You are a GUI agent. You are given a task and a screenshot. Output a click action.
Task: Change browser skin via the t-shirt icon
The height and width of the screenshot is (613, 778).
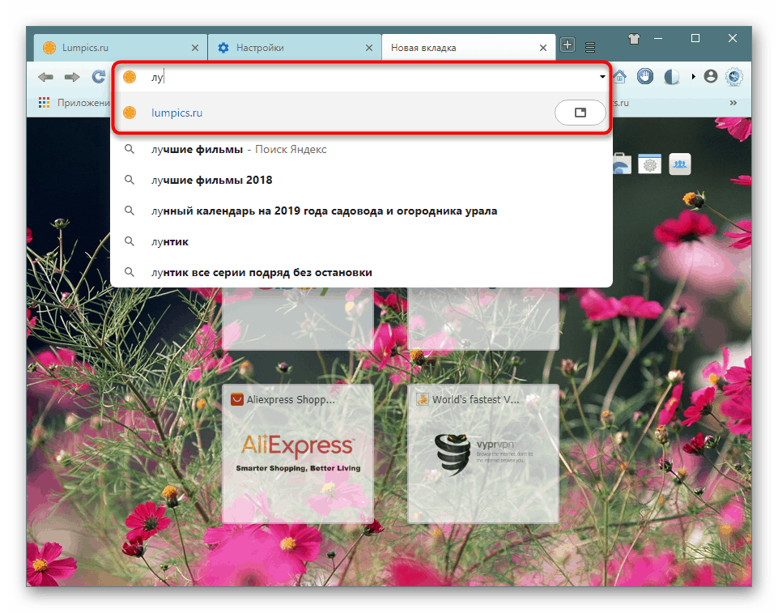(x=634, y=37)
